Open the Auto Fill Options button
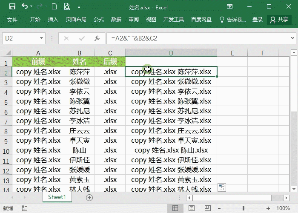The width and height of the screenshot is (298, 213). coord(222,187)
